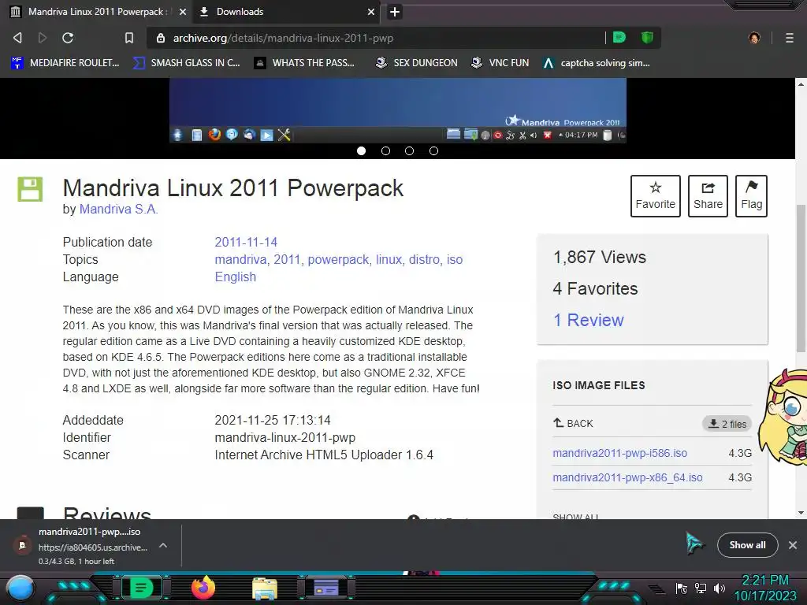The width and height of the screenshot is (807, 605).
Task: Click the Action Center flag tray icon
Action: tap(682, 588)
